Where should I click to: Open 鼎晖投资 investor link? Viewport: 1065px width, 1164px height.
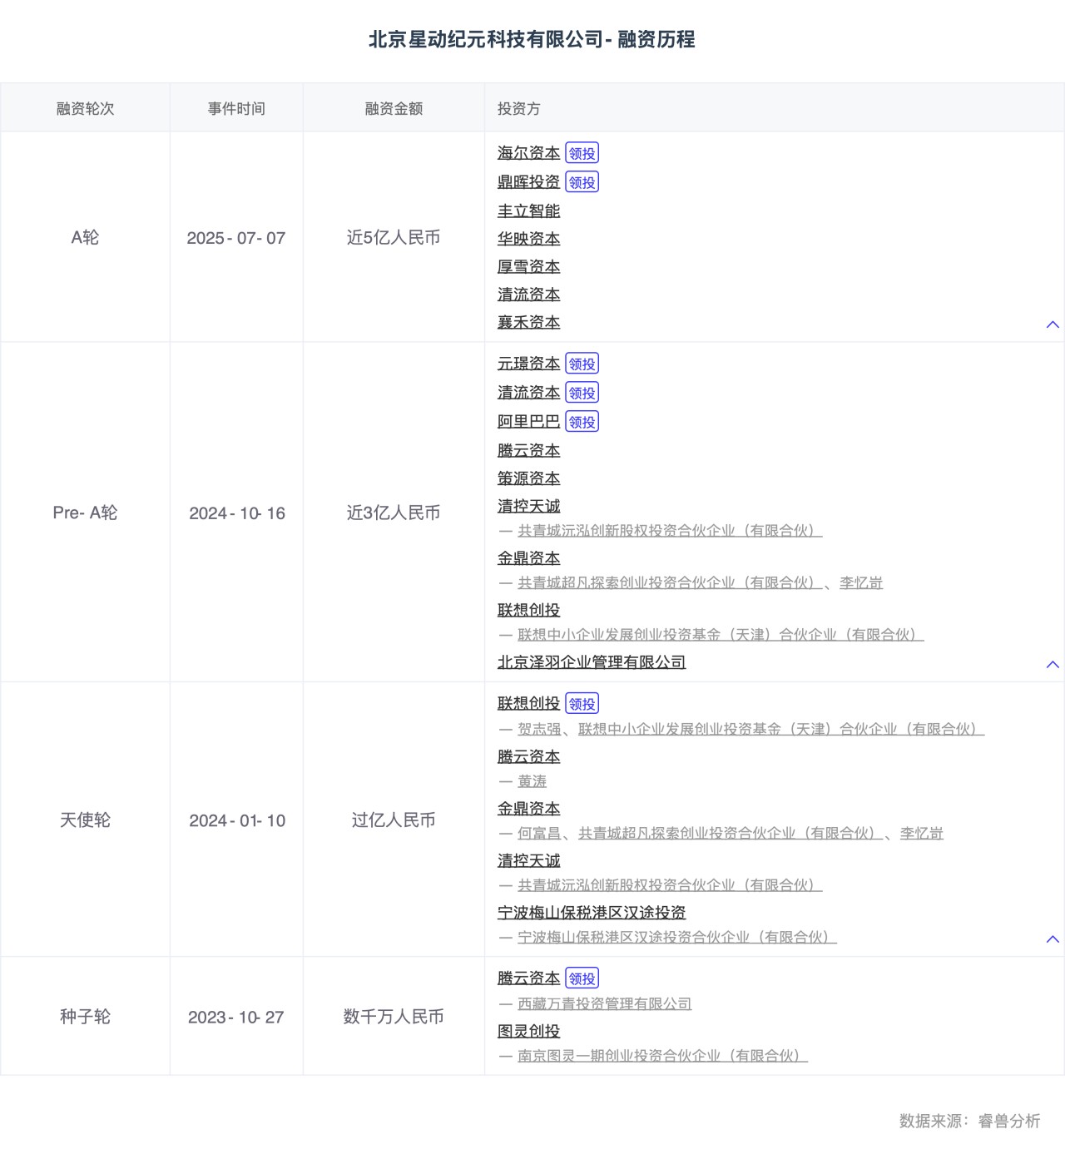click(528, 182)
